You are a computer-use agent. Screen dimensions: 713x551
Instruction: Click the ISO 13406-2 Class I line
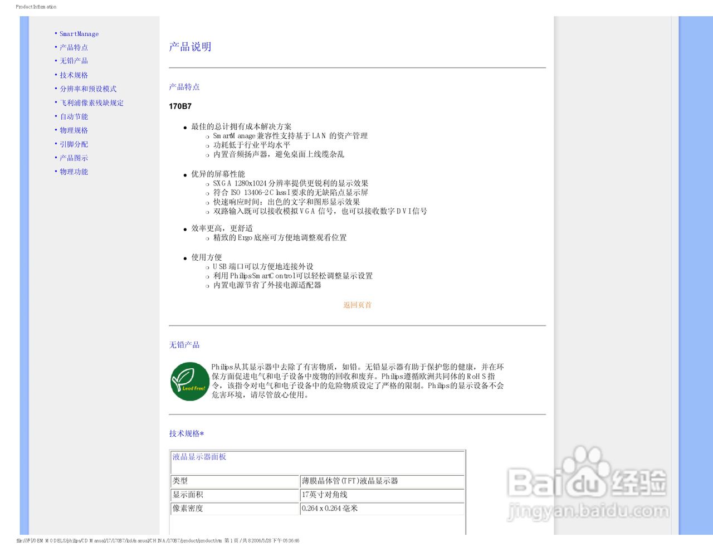[291, 193]
